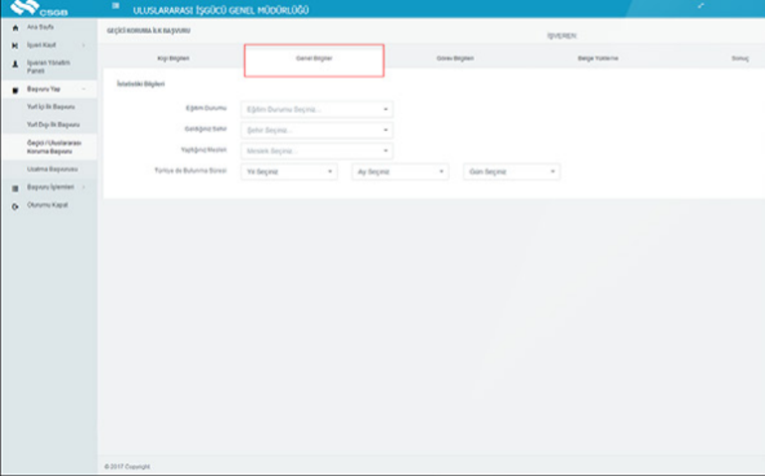The width and height of the screenshot is (765, 476).
Task: Click the Oturumu Kapat logout icon
Action: 15,205
